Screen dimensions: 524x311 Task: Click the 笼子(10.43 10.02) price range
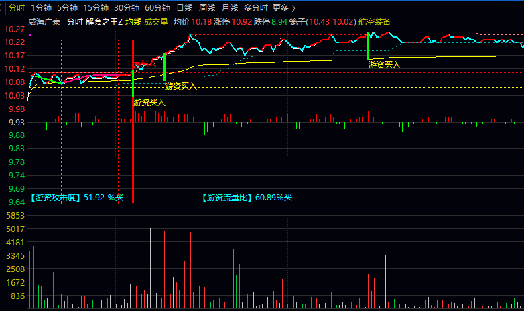tap(323, 22)
